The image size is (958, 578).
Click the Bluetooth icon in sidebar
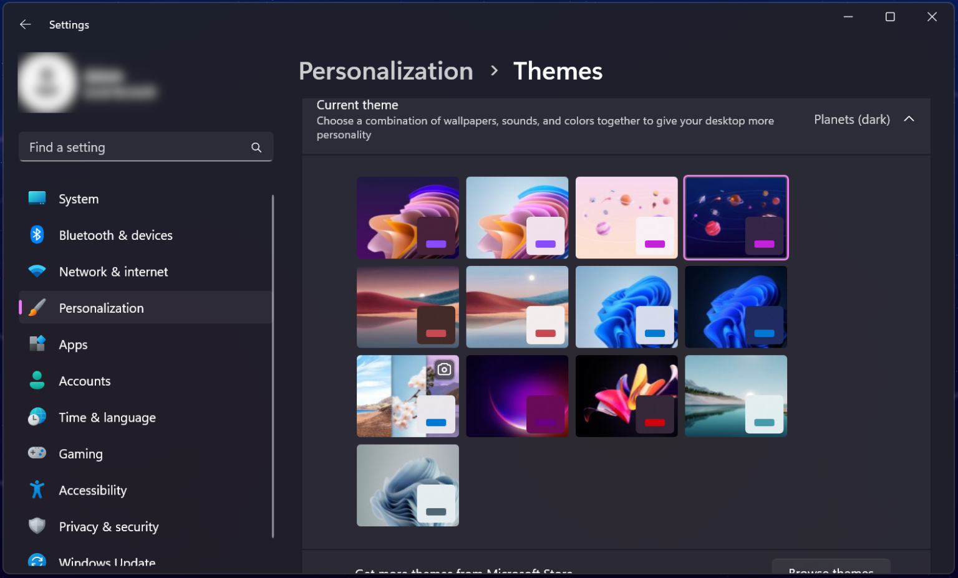pyautogui.click(x=37, y=235)
